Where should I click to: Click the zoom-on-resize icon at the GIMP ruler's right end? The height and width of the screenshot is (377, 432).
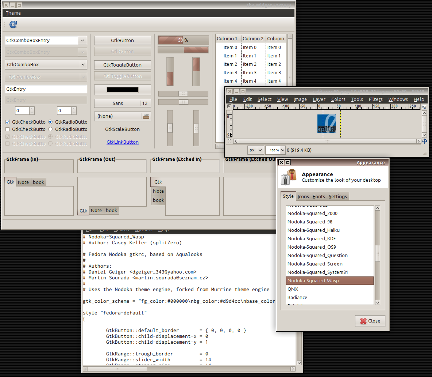coord(424,107)
